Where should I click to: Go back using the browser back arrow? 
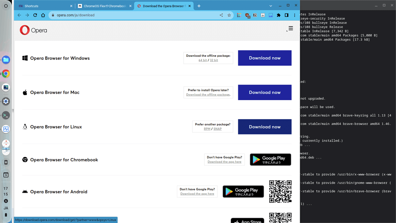[19, 15]
